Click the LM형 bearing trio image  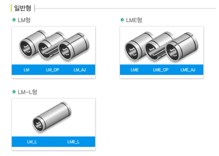click(x=54, y=45)
